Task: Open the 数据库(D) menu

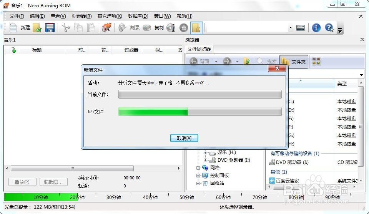Action: [138, 16]
